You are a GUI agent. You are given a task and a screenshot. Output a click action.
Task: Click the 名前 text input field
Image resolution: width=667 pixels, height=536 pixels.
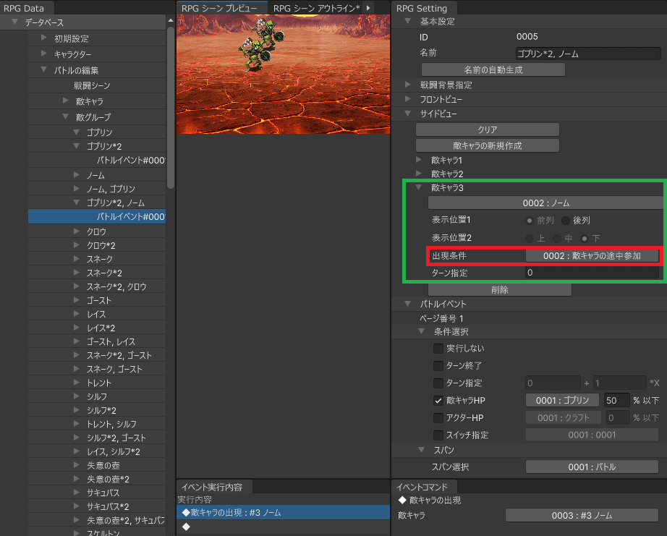tap(587, 54)
